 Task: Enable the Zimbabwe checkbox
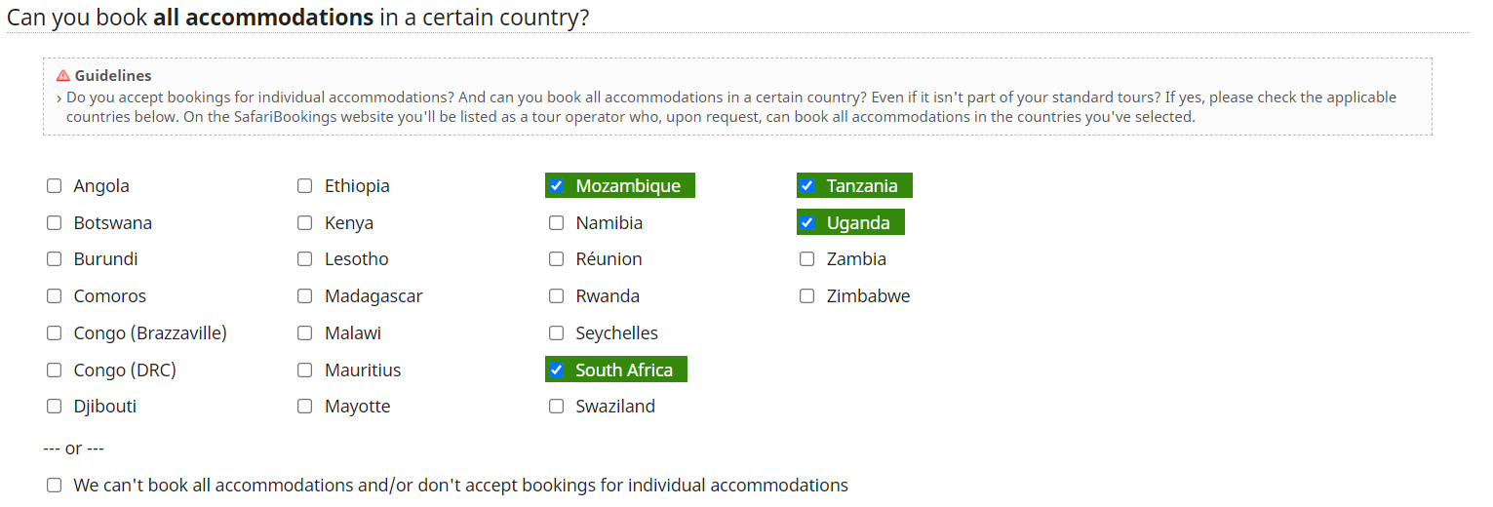tap(807, 296)
